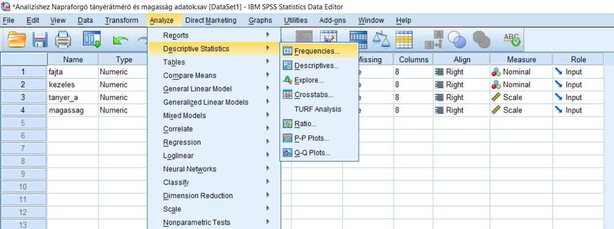This screenshot has height=229, width=614.
Task: Select TURF Analysis in the submenu
Action: (x=319, y=109)
